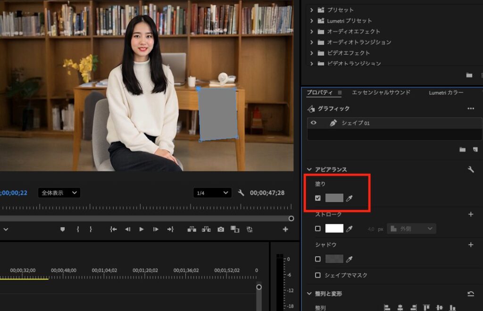Click the Export Frame camera icon
The image size is (483, 311).
coord(221,229)
